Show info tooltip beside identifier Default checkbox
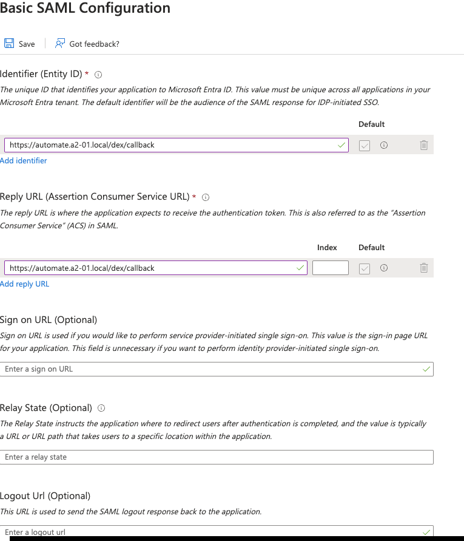Image resolution: width=464 pixels, height=541 pixels. [x=384, y=145]
